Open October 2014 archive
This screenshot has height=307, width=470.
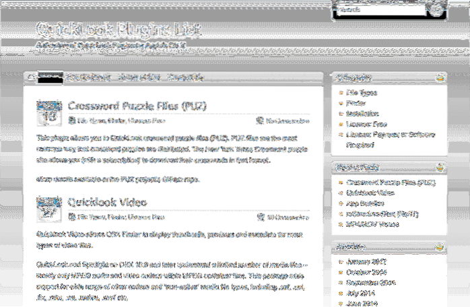(x=366, y=272)
